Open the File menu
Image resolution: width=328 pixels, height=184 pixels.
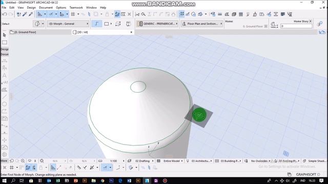4,8
